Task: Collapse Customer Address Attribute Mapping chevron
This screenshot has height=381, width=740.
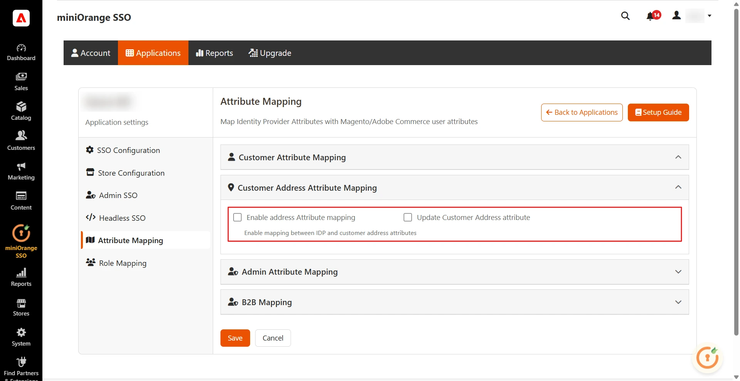Action: point(678,187)
